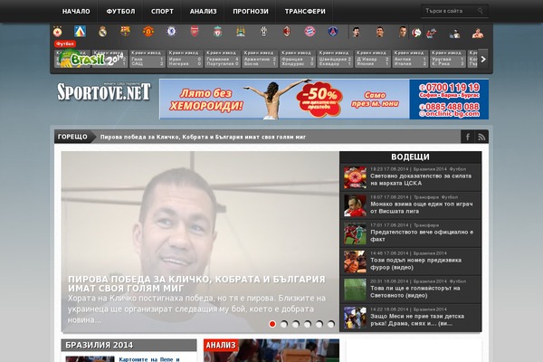Click the Sportove.net site logo

click(104, 91)
